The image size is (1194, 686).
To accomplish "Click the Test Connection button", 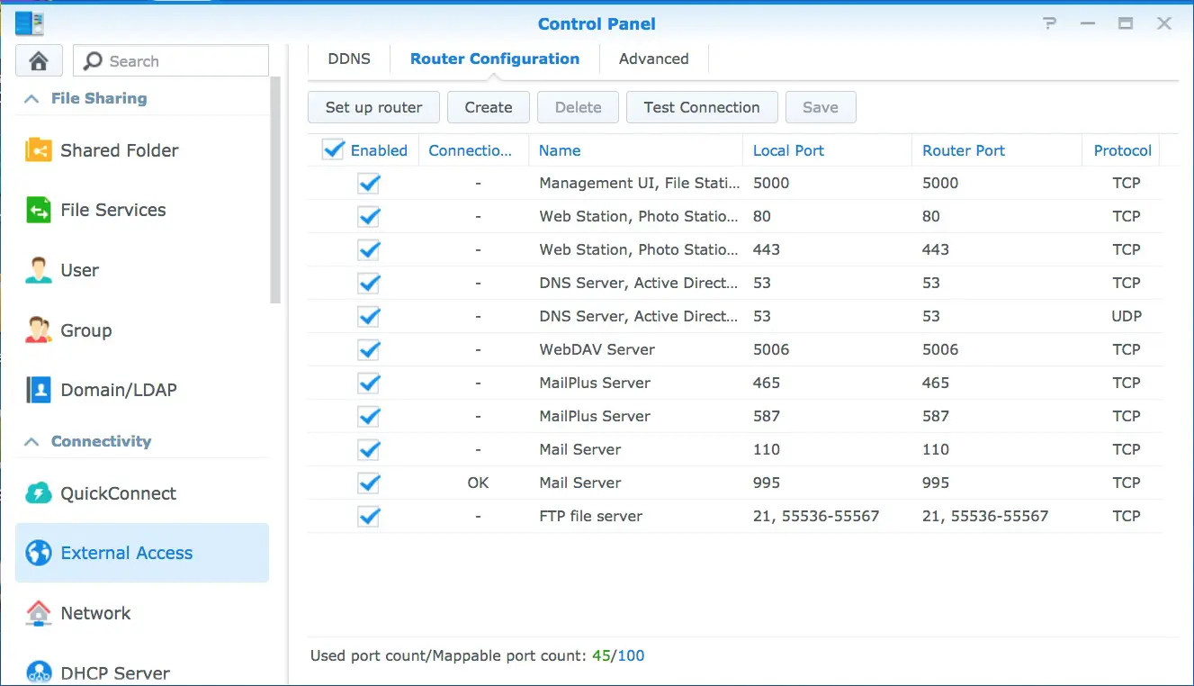I will 701,107.
